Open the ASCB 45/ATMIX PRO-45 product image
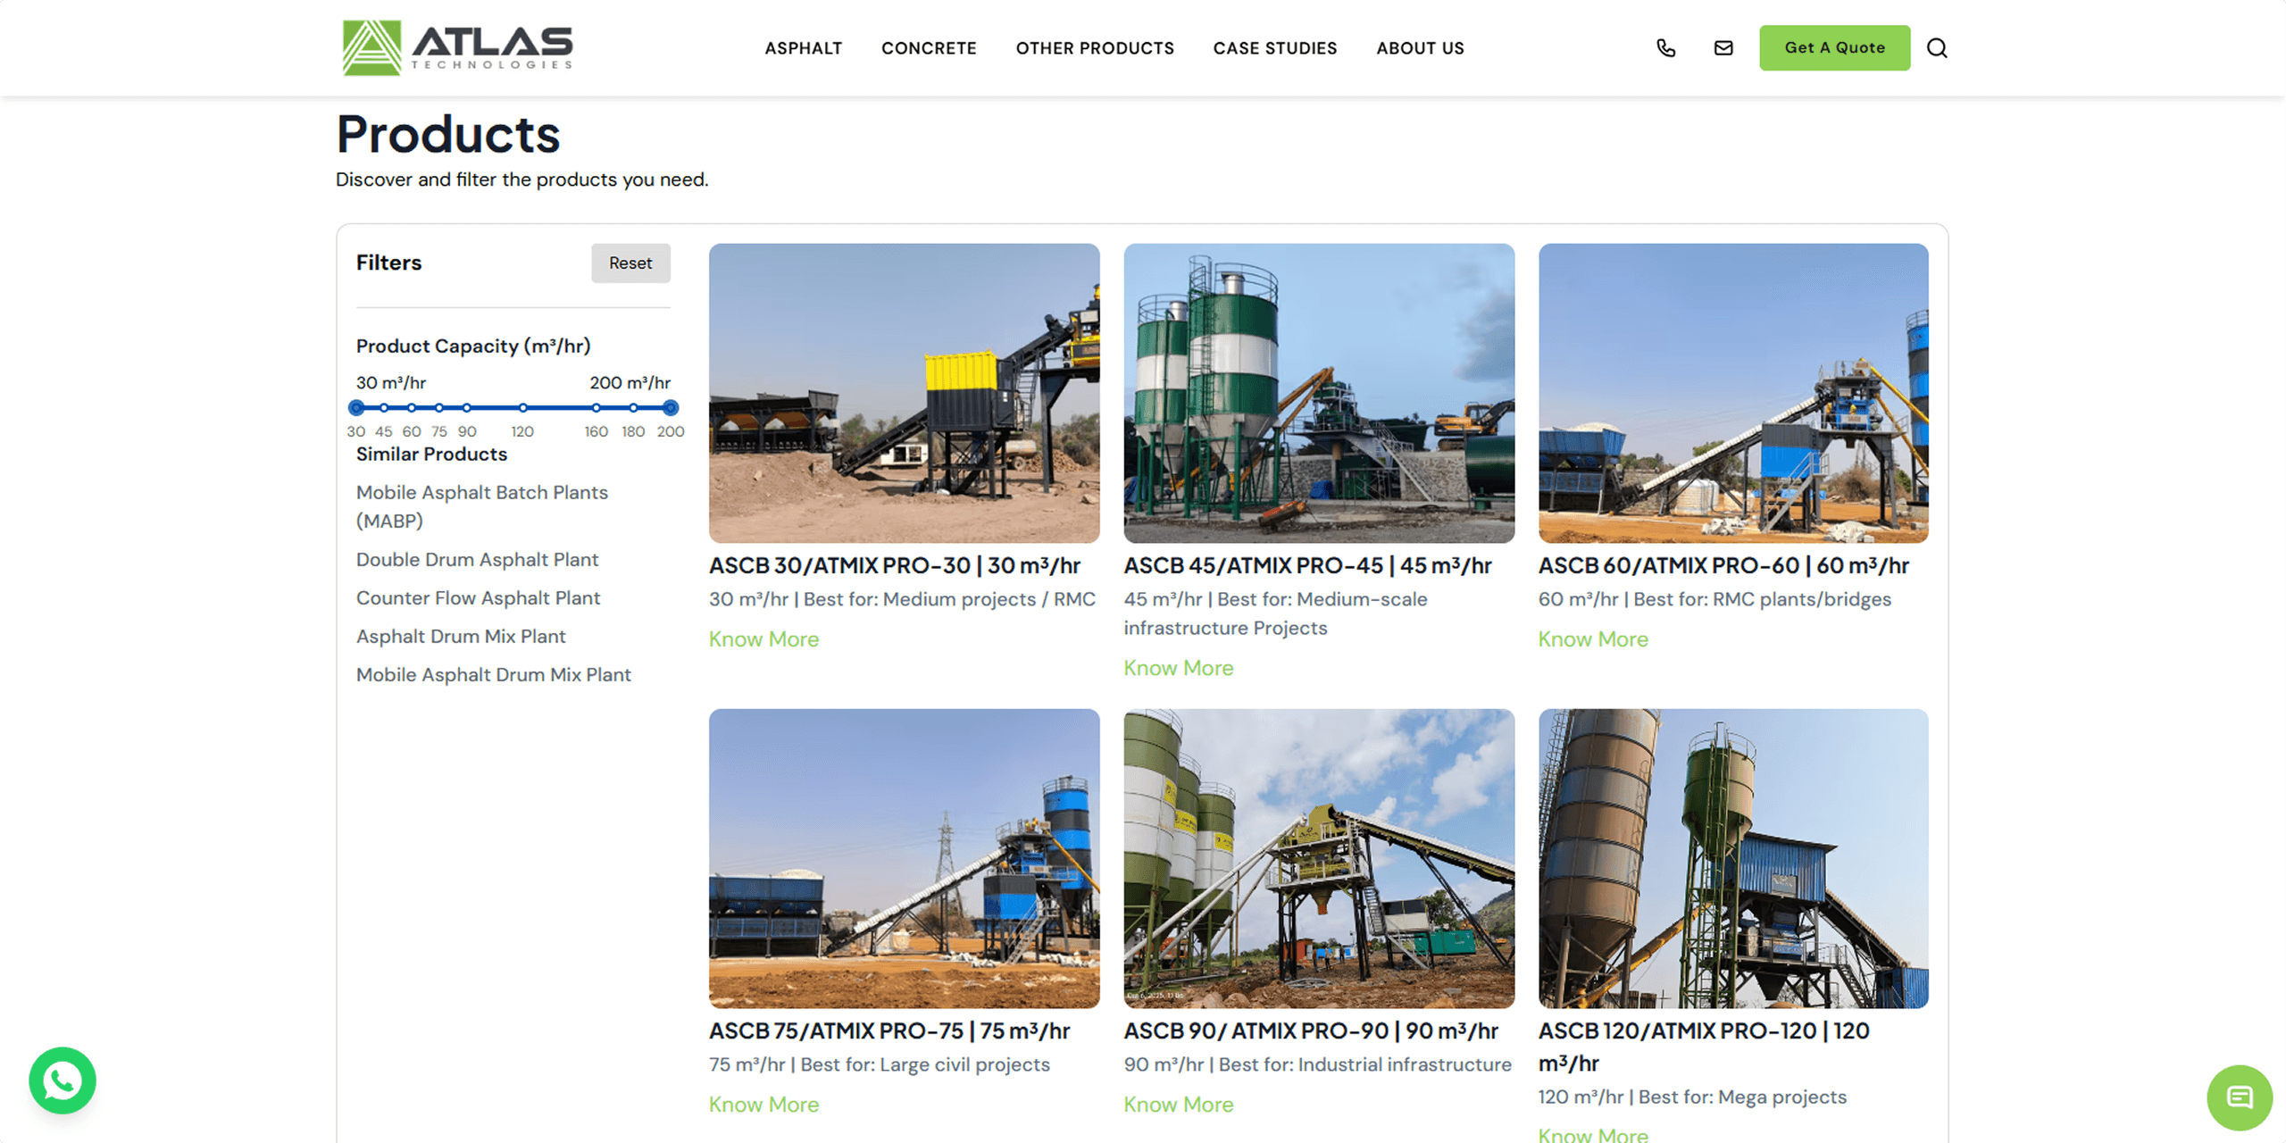 (x=1319, y=393)
